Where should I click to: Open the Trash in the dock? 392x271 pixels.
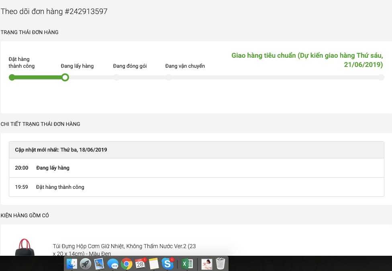click(220, 263)
